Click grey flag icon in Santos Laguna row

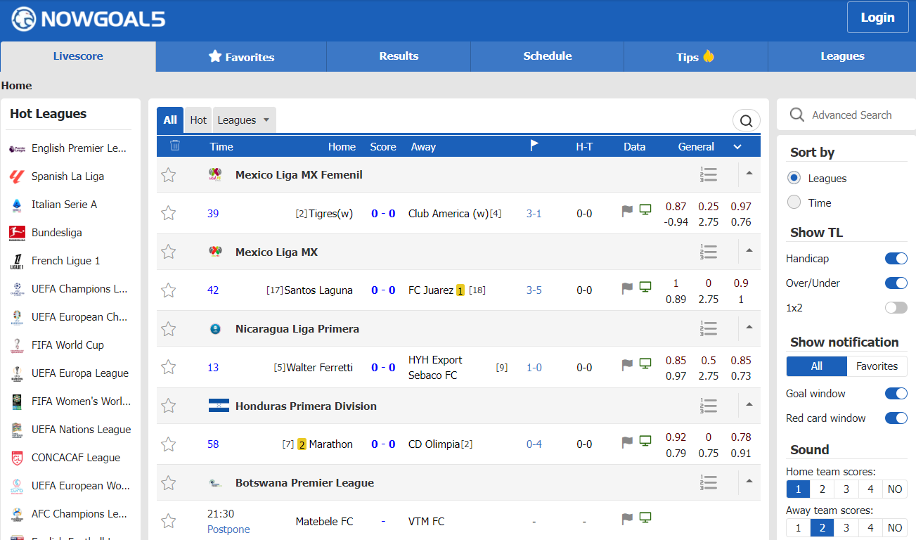point(627,288)
